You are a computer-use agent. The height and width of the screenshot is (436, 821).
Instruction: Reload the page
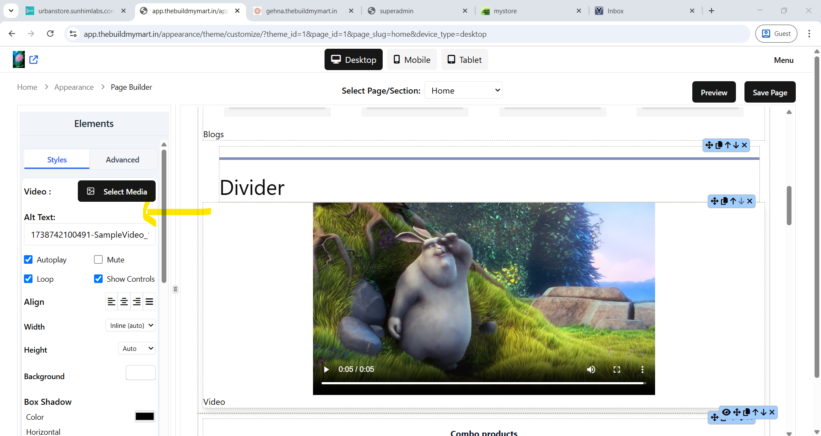[50, 34]
